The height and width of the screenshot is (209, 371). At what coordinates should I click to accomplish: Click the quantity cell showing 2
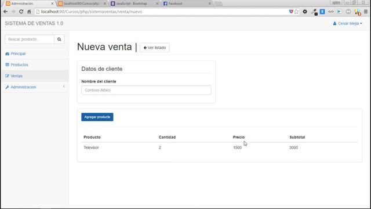pyautogui.click(x=160, y=147)
